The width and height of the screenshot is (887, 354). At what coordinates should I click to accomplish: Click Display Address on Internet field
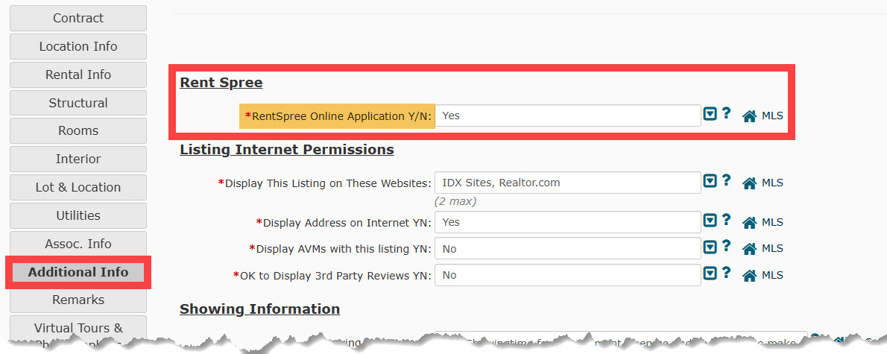(567, 222)
